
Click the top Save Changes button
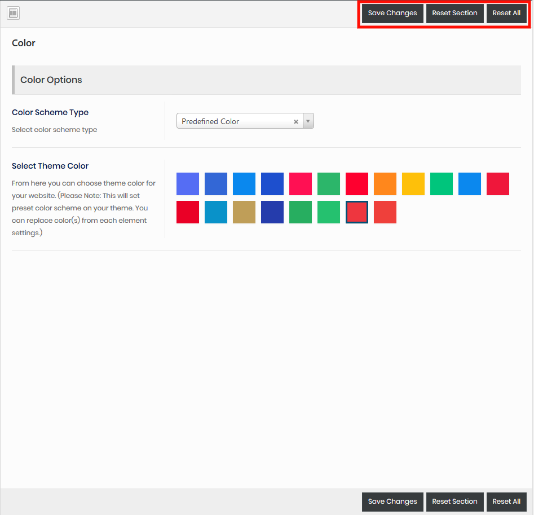(392, 13)
